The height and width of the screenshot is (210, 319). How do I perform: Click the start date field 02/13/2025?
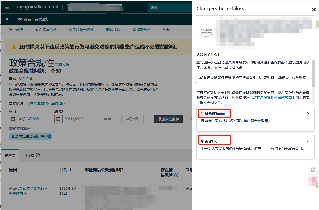[x=29, y=119]
